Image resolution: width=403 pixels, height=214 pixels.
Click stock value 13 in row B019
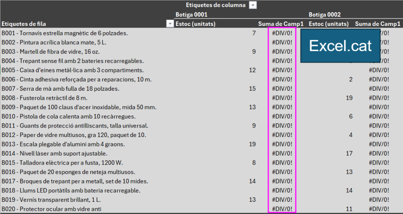point(252,199)
